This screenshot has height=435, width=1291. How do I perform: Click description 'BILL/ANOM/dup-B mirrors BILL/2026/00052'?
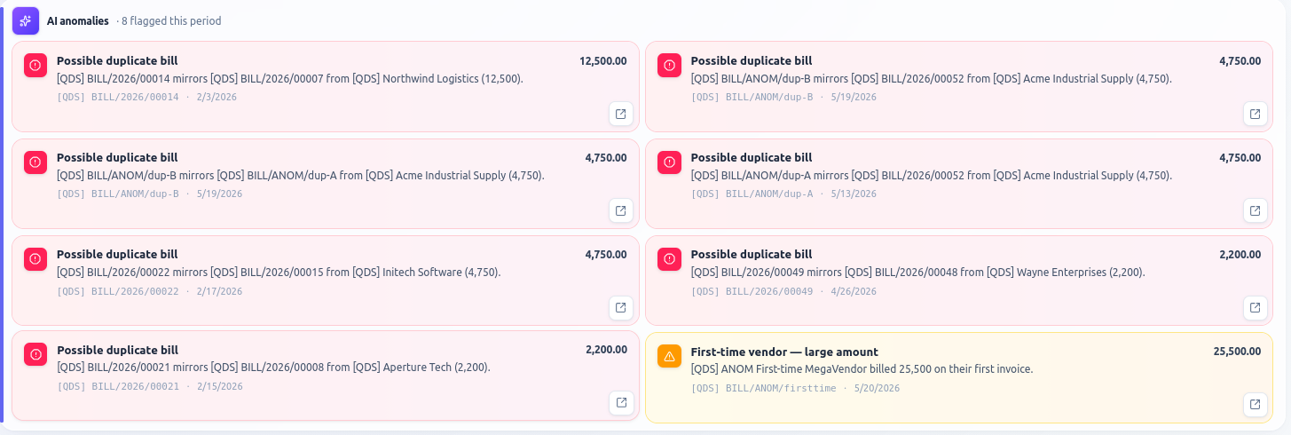click(932, 78)
